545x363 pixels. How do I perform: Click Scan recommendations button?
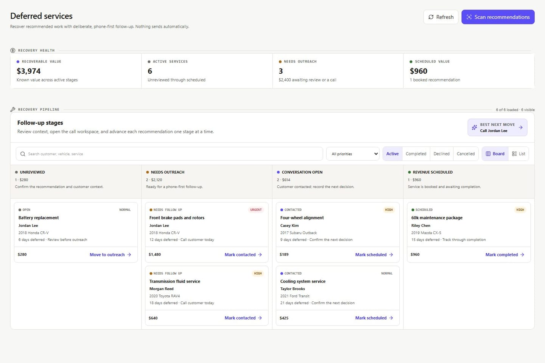click(x=498, y=17)
